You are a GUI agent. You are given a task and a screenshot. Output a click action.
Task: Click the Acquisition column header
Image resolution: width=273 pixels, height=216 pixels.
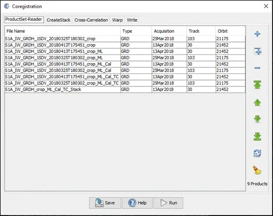point(169,31)
